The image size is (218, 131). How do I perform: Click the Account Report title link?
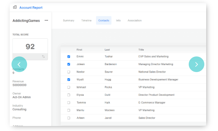click(x=31, y=7)
